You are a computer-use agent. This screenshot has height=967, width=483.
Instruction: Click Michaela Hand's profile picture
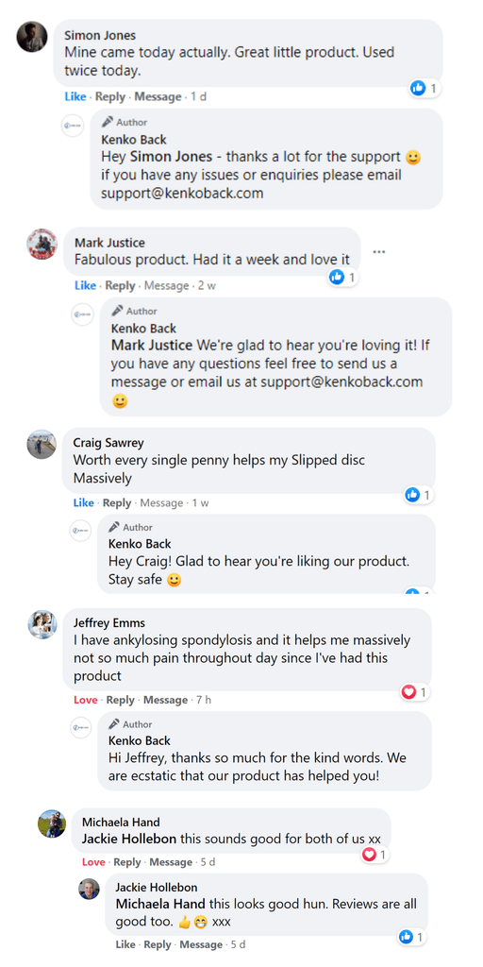coord(52,823)
